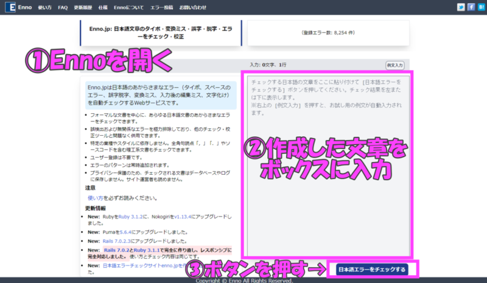The image size is (487, 283).
Task: Click the Copyright © Enno footer text
Action: click(x=244, y=280)
